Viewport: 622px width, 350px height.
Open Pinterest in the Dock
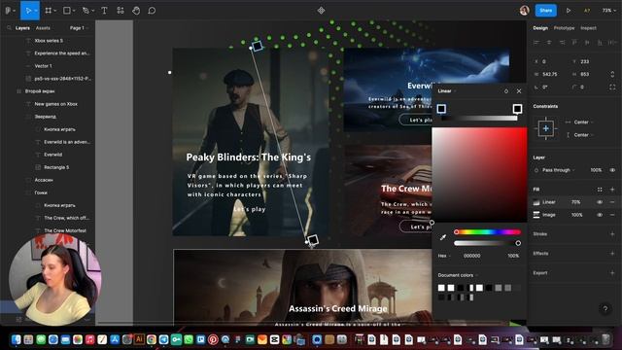pos(213,339)
